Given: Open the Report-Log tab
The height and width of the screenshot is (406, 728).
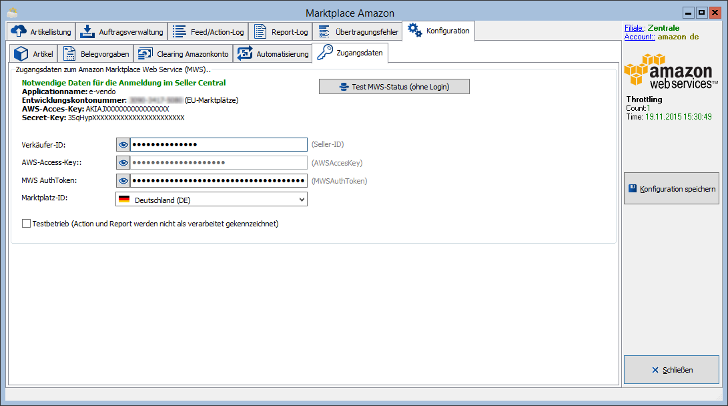Looking at the screenshot, I should 281,31.
